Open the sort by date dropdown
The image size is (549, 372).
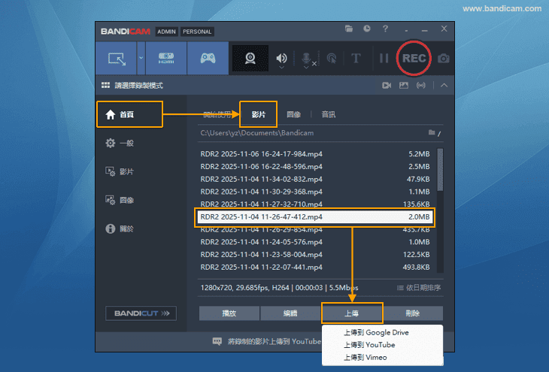(419, 287)
